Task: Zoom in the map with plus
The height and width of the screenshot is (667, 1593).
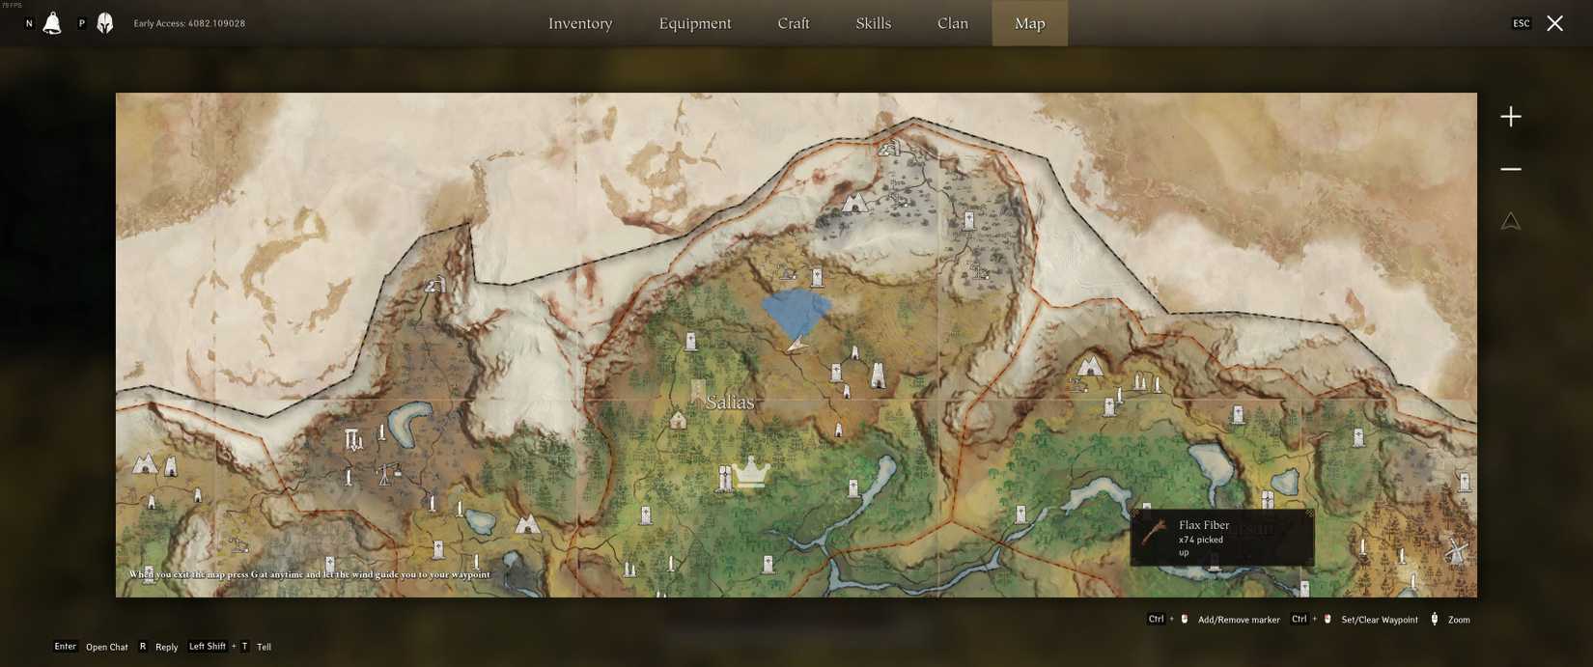Action: pos(1510,117)
